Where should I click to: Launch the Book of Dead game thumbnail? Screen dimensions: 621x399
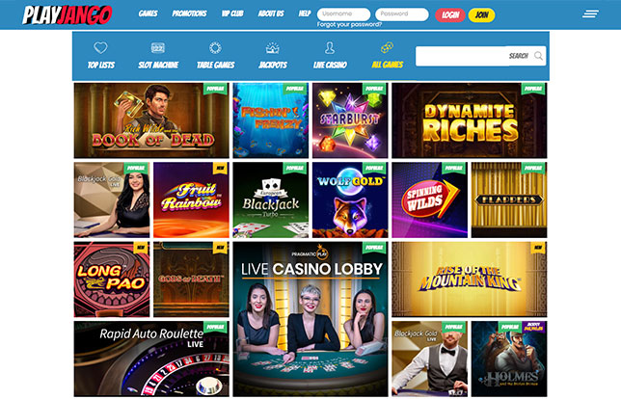tap(151, 120)
